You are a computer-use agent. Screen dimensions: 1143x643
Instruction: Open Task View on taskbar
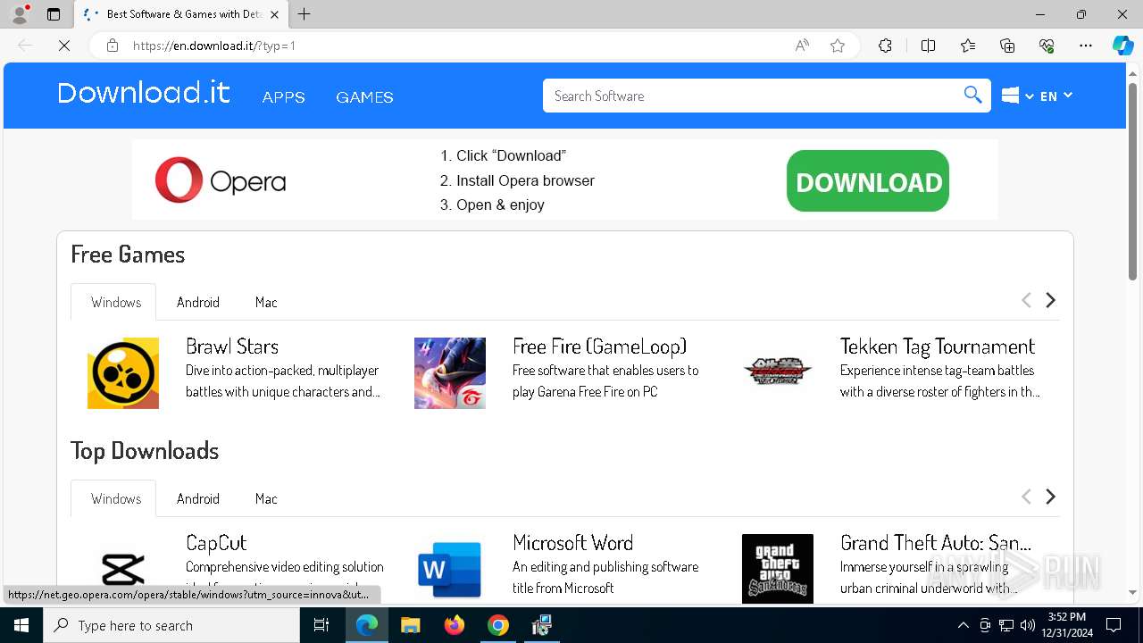[x=321, y=625]
